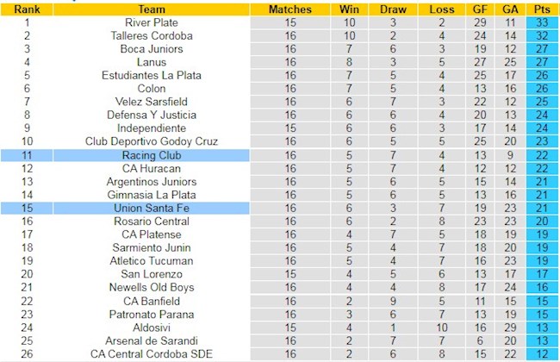The width and height of the screenshot is (560, 362).
Task: Click the Team column header
Action: (152, 9)
